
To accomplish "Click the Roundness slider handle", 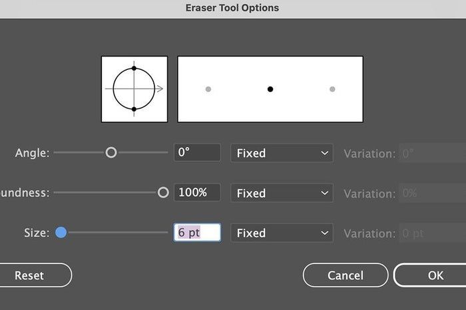I will tap(163, 193).
